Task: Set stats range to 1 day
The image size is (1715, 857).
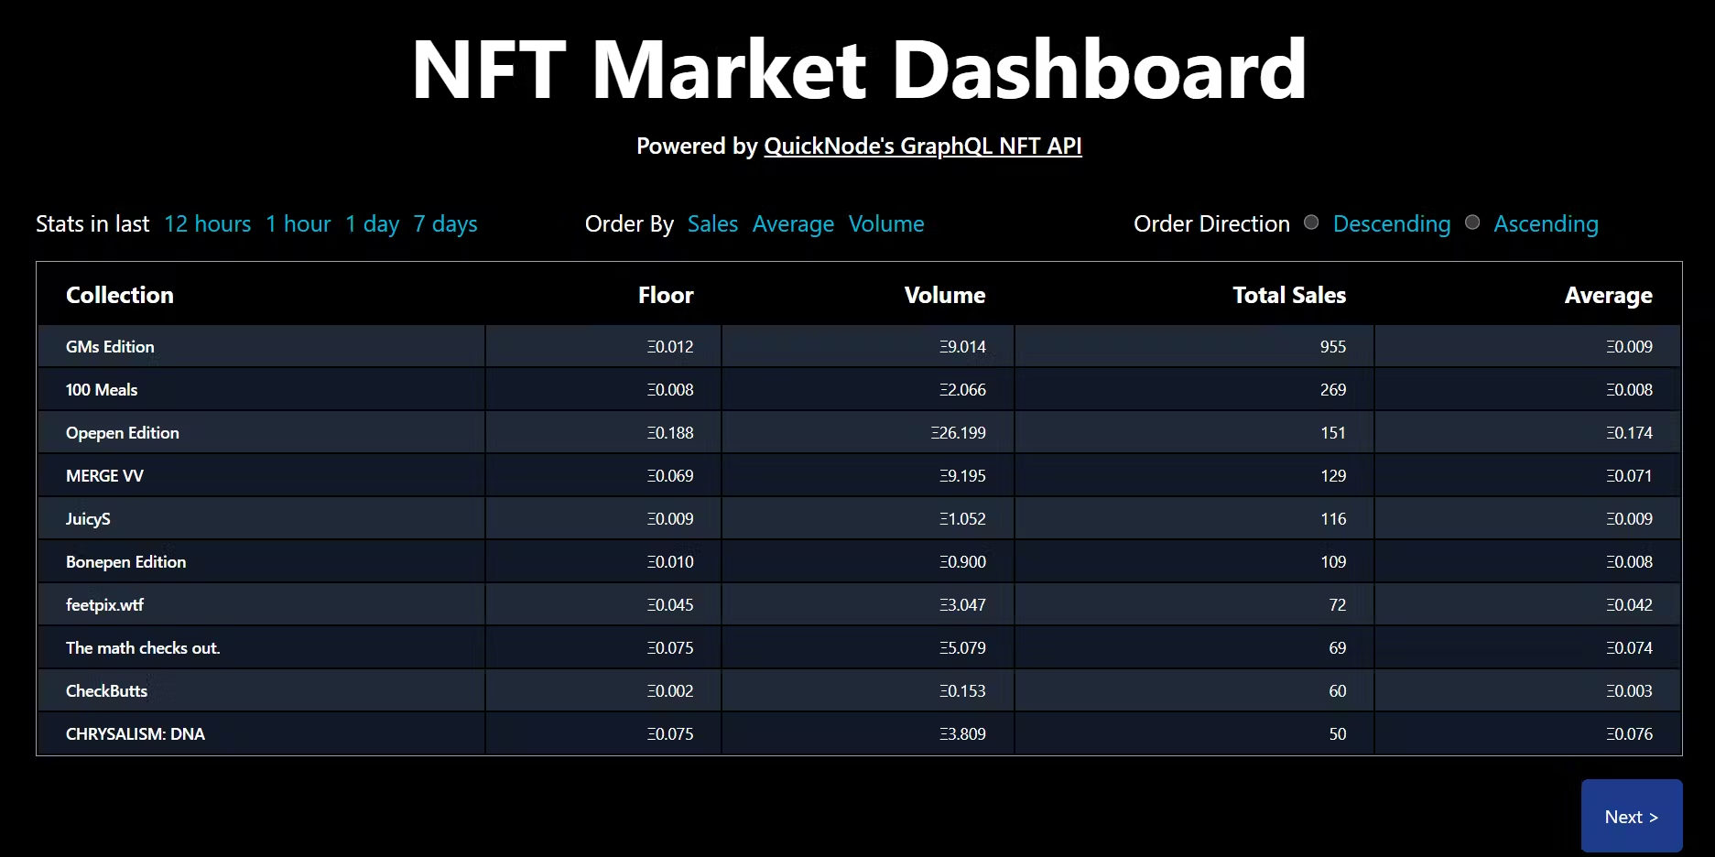Action: [x=372, y=224]
